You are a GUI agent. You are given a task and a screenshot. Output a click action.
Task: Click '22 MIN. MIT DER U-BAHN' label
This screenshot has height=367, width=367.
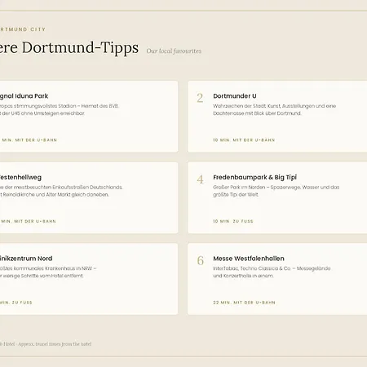pyautogui.click(x=244, y=303)
